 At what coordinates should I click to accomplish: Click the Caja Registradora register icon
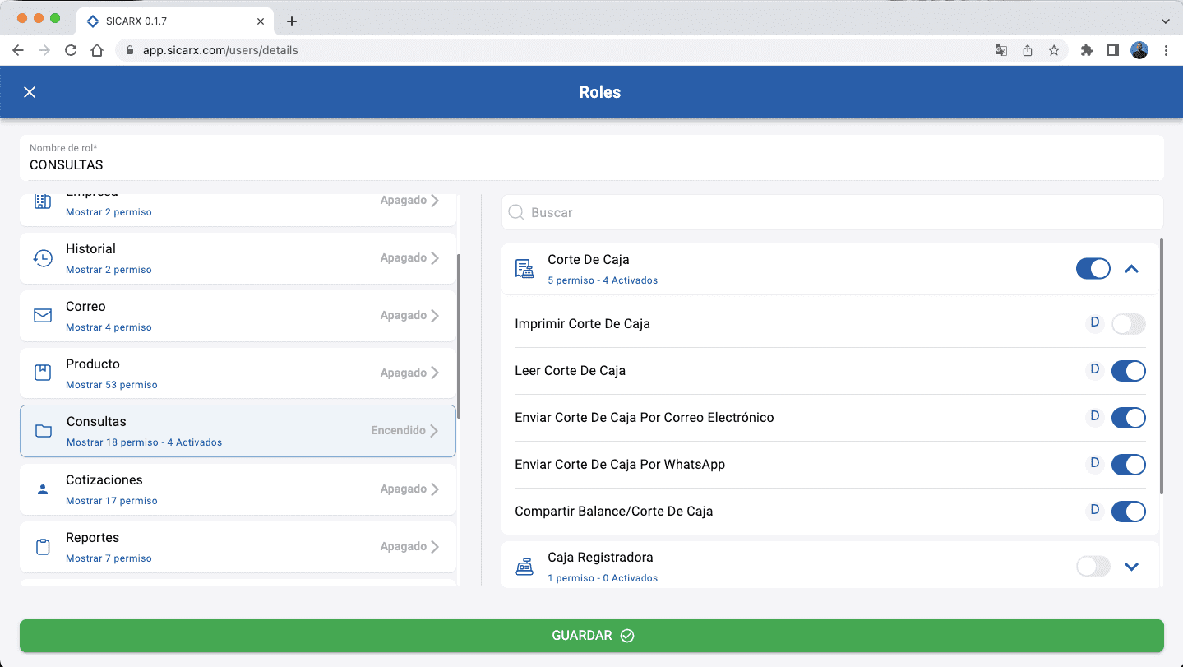click(524, 567)
